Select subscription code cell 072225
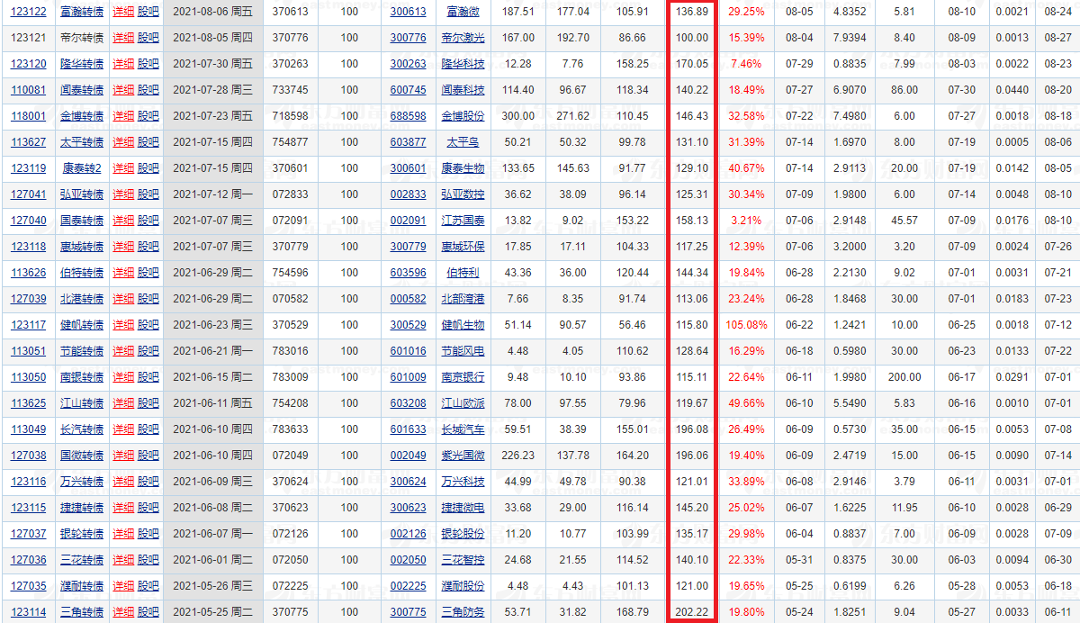 (290, 586)
